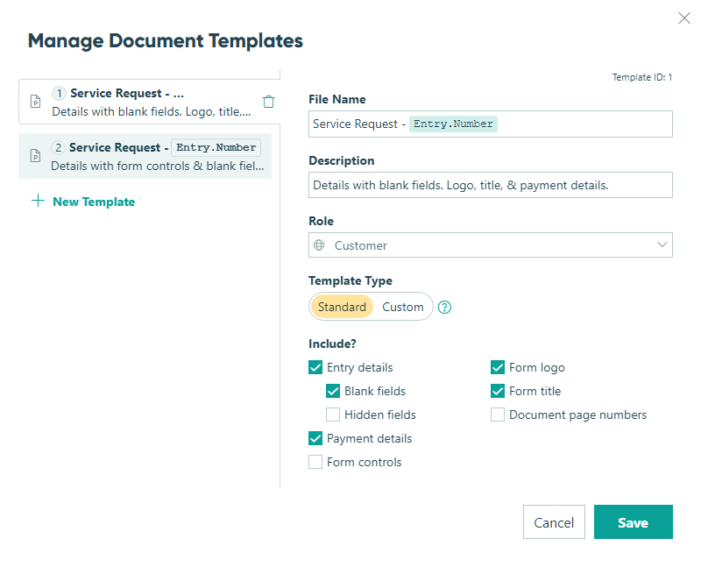Click the Cancel button
The width and height of the screenshot is (701, 567).
click(554, 521)
